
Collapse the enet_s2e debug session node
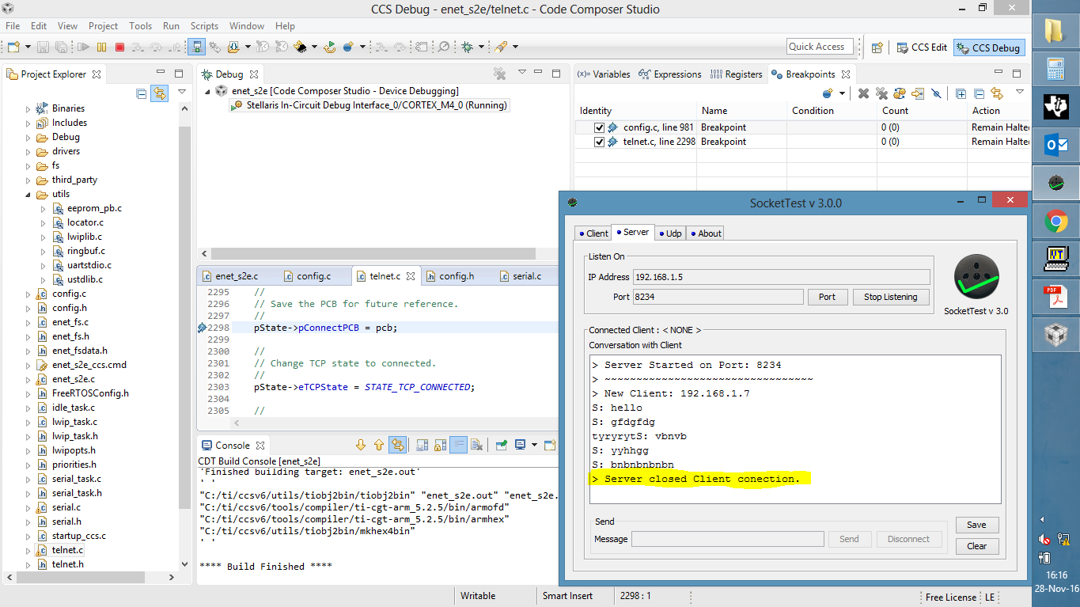point(208,91)
